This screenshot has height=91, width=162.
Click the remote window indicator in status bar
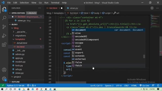(x=3, y=85)
